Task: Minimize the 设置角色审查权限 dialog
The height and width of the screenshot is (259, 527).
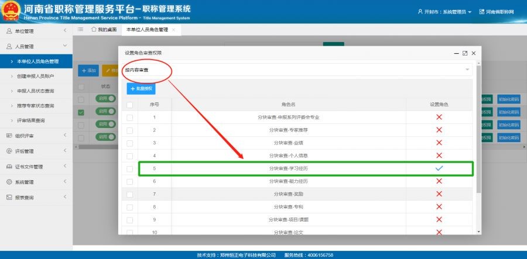Action: tap(456, 54)
